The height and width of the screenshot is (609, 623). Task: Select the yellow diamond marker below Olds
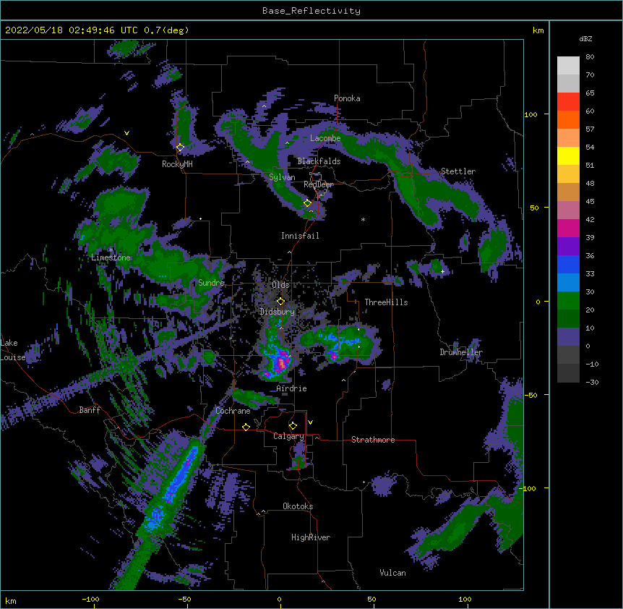pos(280,302)
